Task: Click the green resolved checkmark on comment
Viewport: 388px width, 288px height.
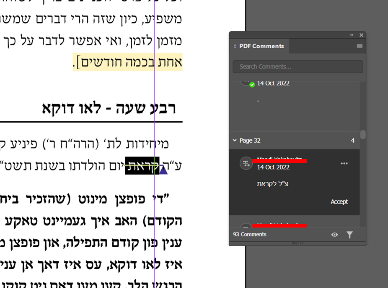Action: point(252,85)
